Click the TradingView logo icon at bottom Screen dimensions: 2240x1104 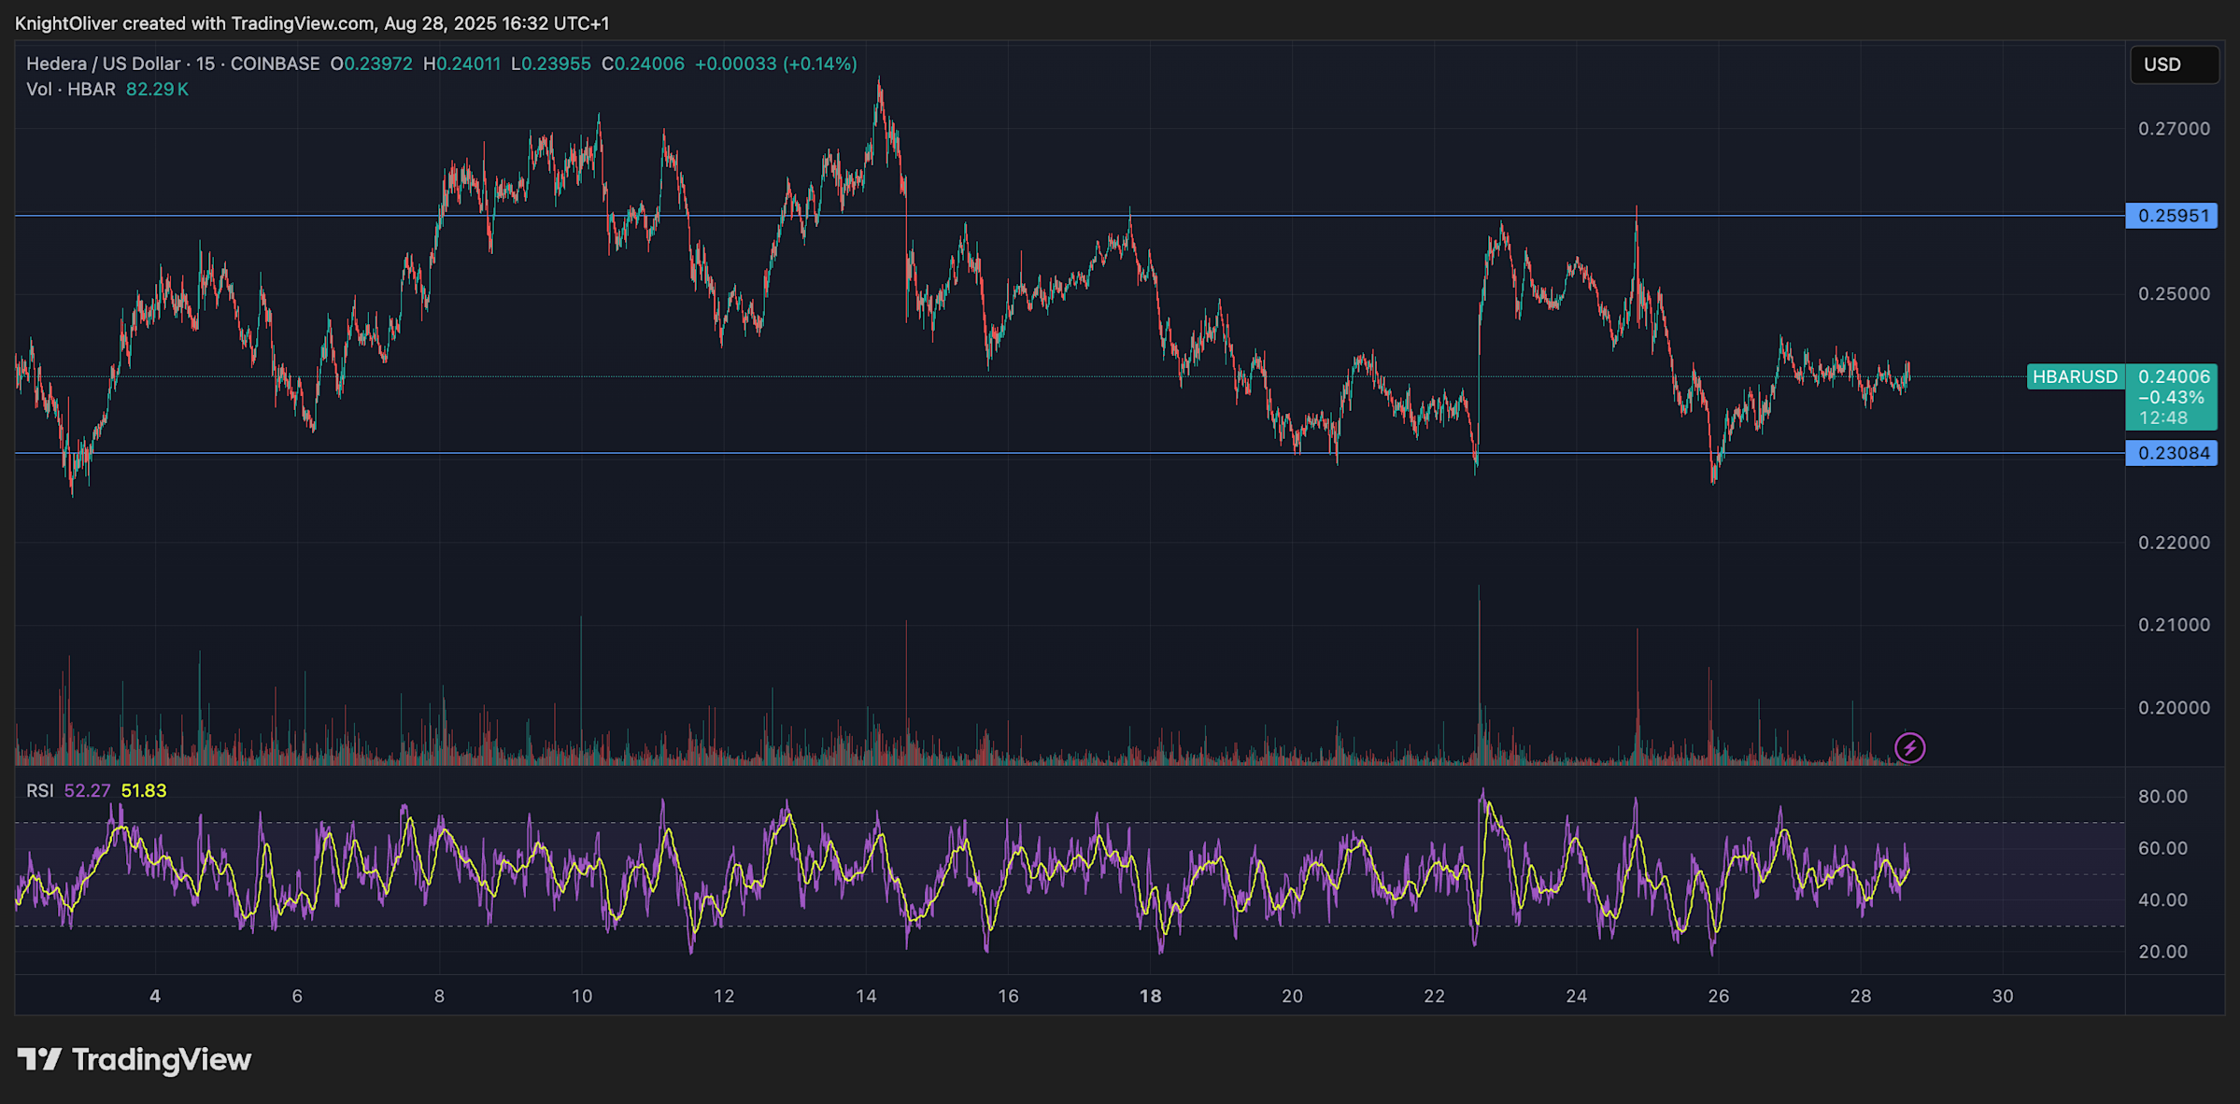tap(39, 1059)
